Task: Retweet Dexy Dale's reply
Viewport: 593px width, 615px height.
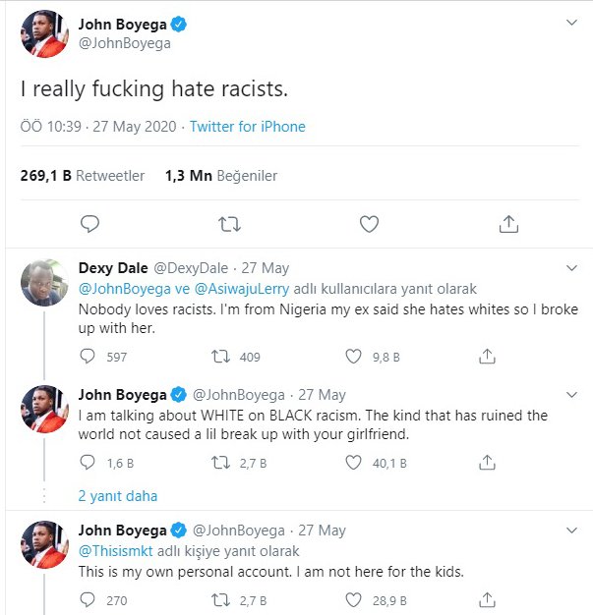Action: tap(221, 357)
